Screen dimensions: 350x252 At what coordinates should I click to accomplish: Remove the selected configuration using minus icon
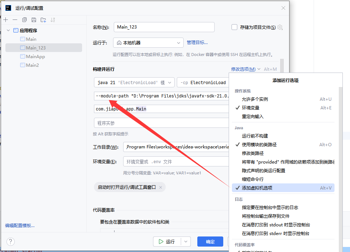14,20
